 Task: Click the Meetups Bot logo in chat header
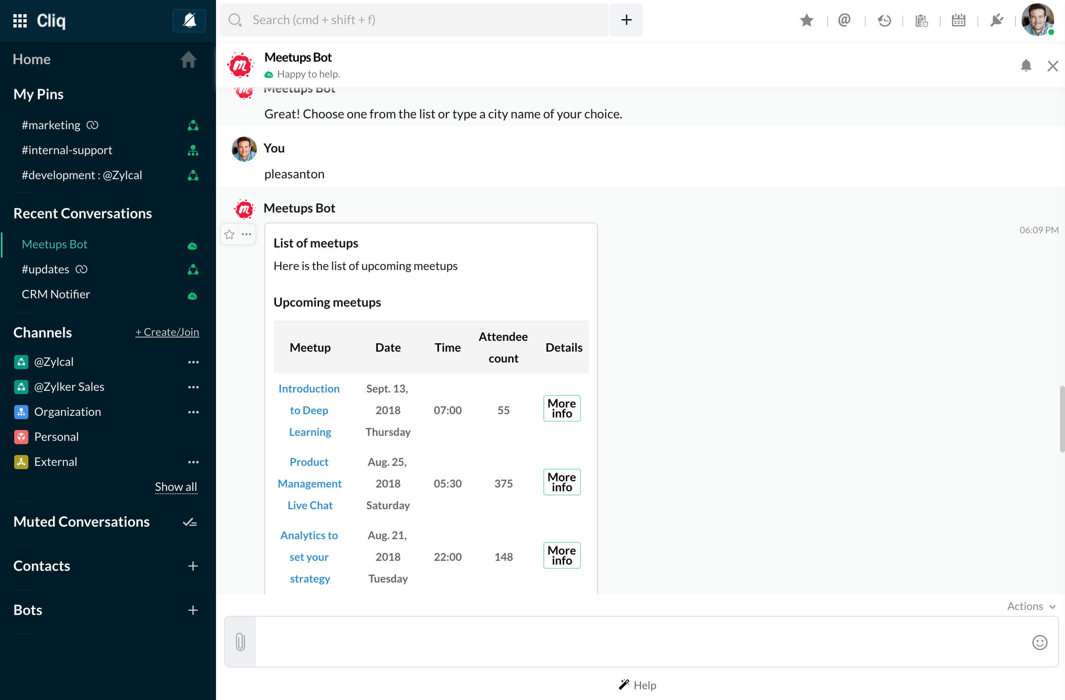point(240,66)
